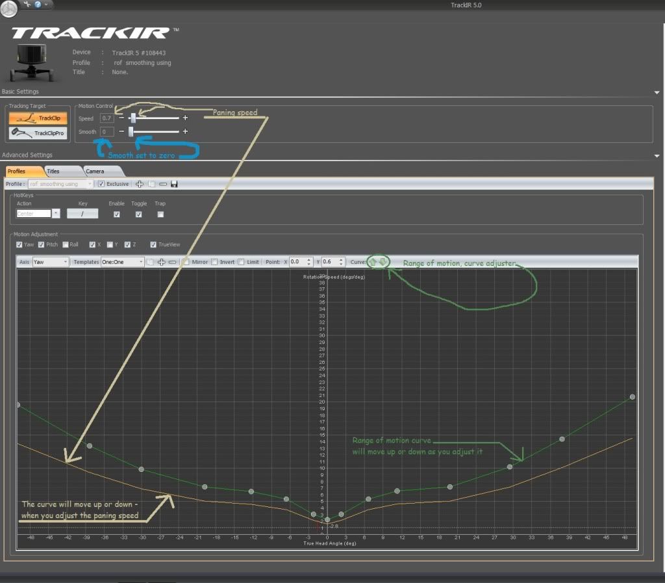This screenshot has width=665, height=583.
Task: Select the curve point at the graph origin
Action: [327, 519]
